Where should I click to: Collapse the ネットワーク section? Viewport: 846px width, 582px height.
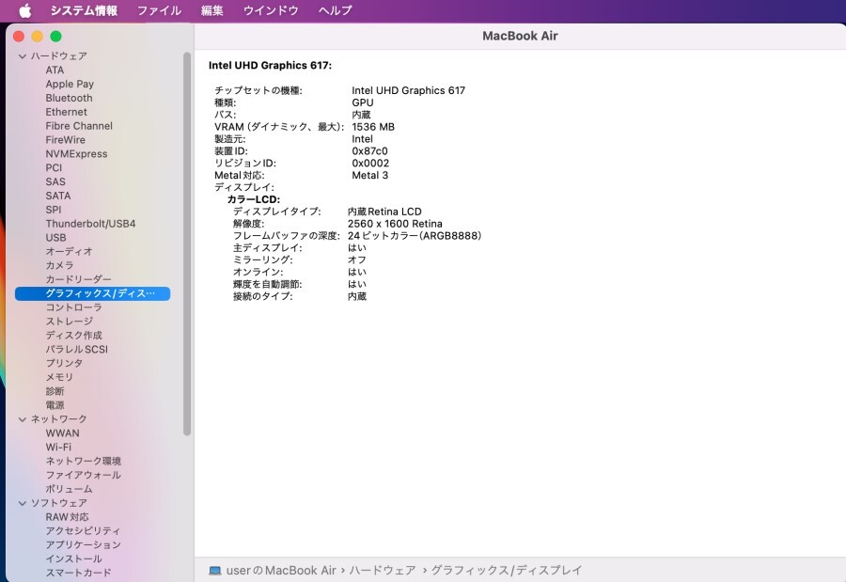point(23,419)
